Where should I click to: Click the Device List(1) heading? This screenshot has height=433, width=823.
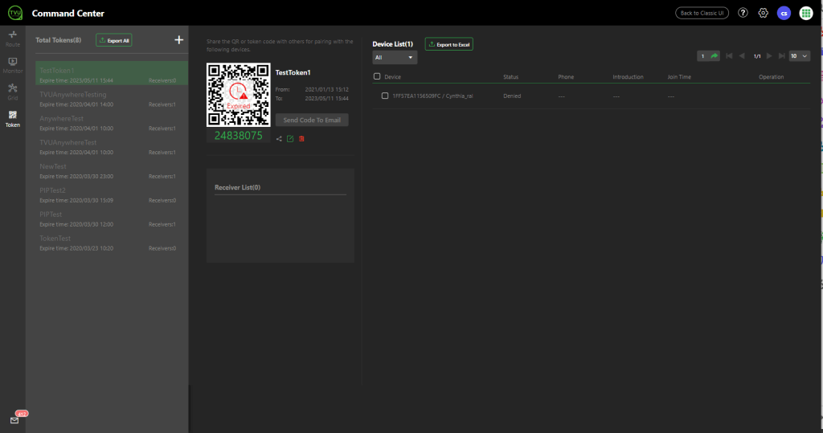(x=392, y=44)
